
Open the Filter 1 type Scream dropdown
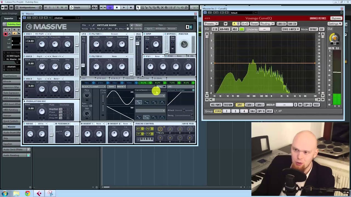tap(119, 34)
